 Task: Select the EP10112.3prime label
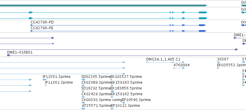(125, 106)
